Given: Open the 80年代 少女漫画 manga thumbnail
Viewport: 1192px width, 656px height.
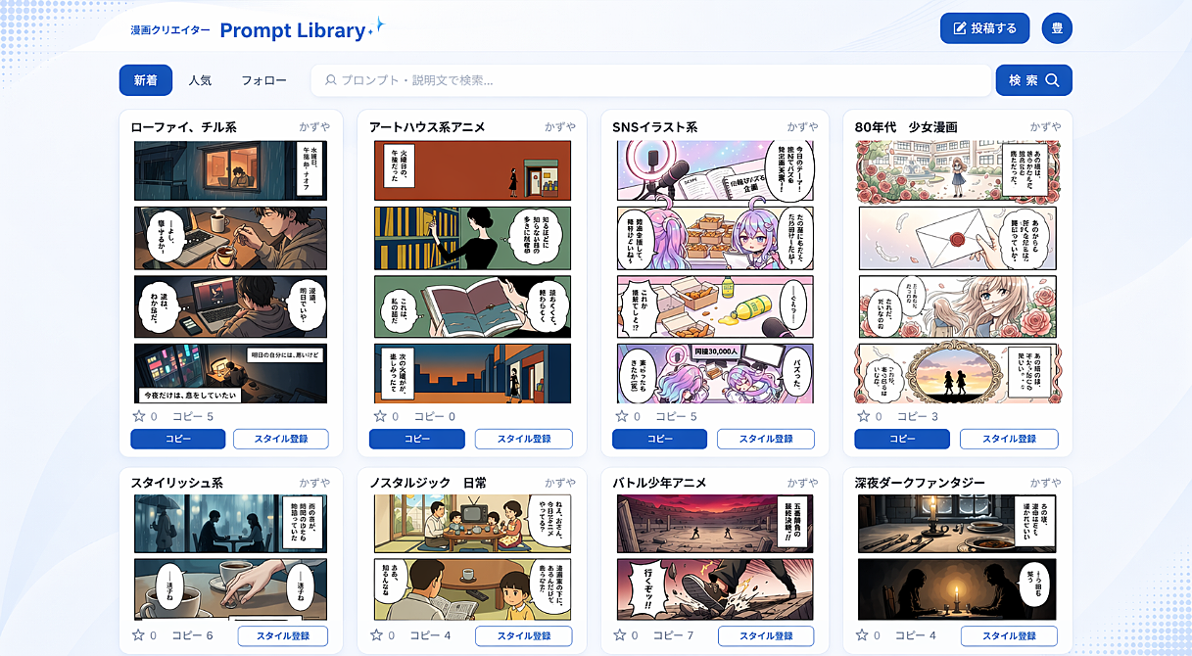Looking at the screenshot, I should (x=957, y=271).
